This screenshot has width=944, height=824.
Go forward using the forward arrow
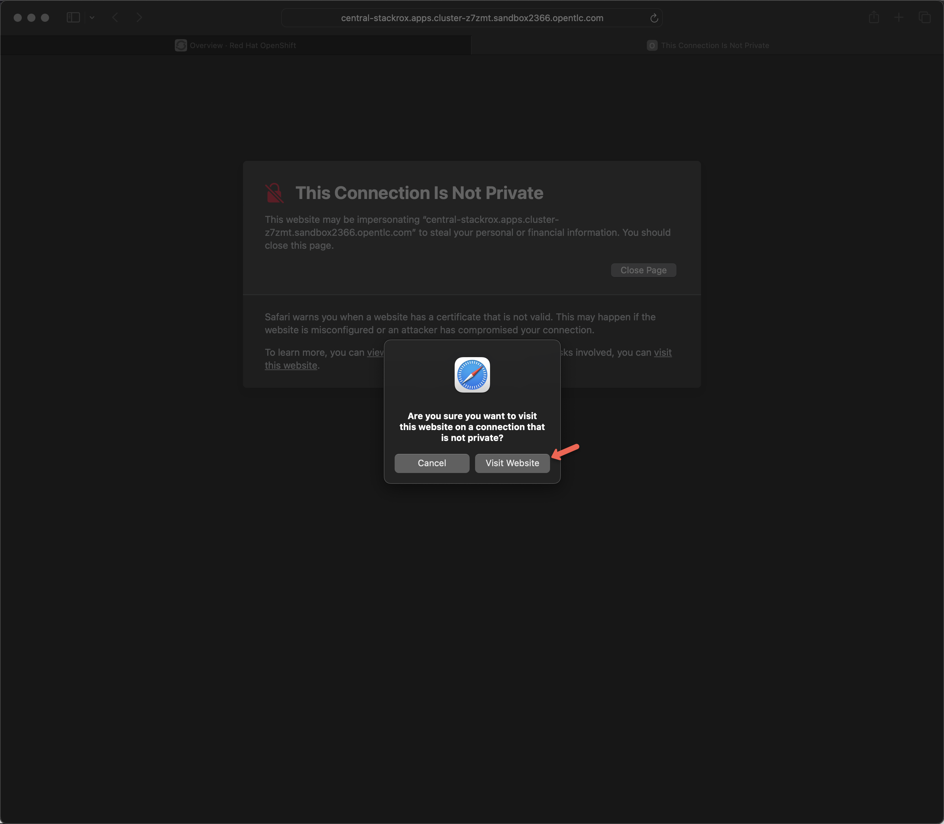click(x=139, y=17)
